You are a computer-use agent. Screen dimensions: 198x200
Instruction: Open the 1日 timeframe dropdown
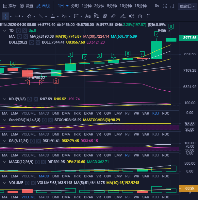63,6
